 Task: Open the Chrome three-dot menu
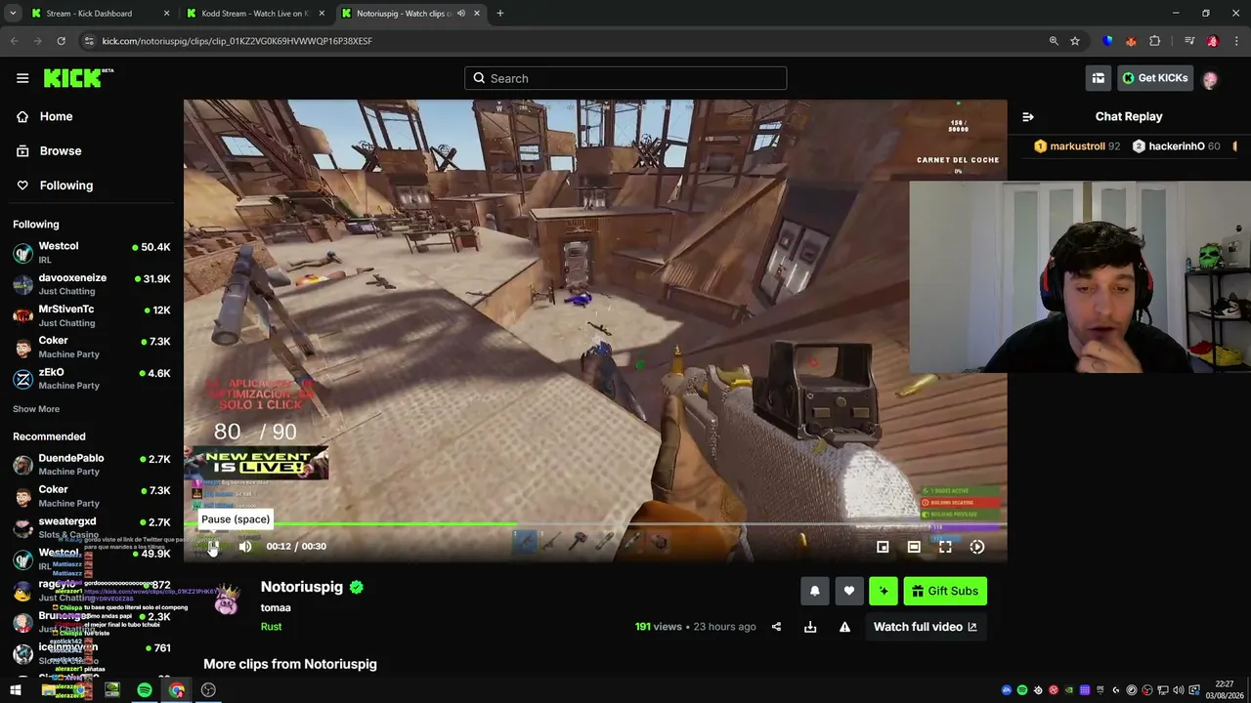(1236, 41)
